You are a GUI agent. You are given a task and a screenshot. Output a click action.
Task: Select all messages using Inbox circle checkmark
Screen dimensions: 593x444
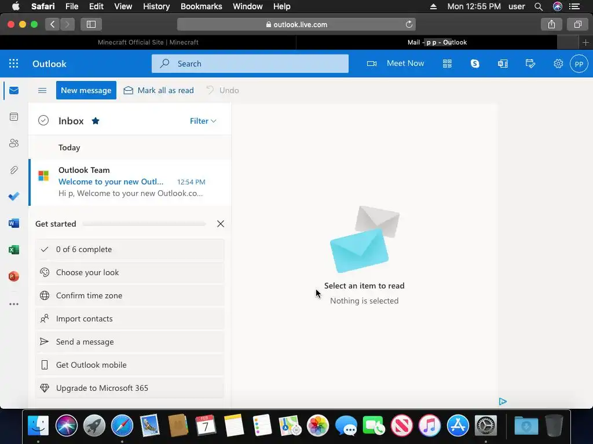pyautogui.click(x=43, y=120)
